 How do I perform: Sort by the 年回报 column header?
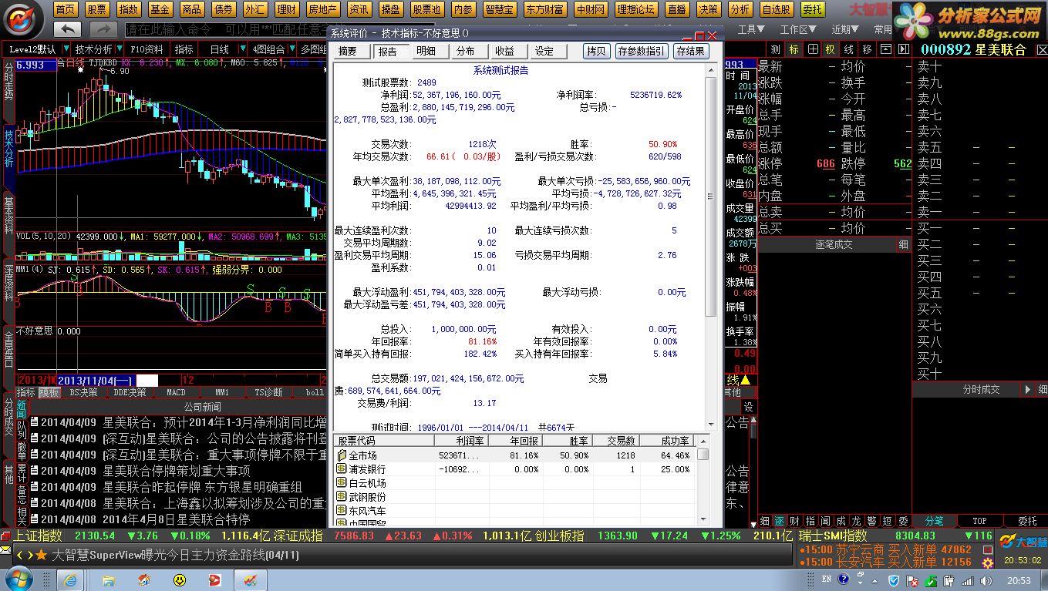pyautogui.click(x=517, y=441)
